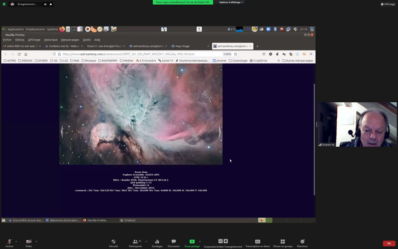398x249 pixels.
Task: Open the Outils menu
Action: 87,40
